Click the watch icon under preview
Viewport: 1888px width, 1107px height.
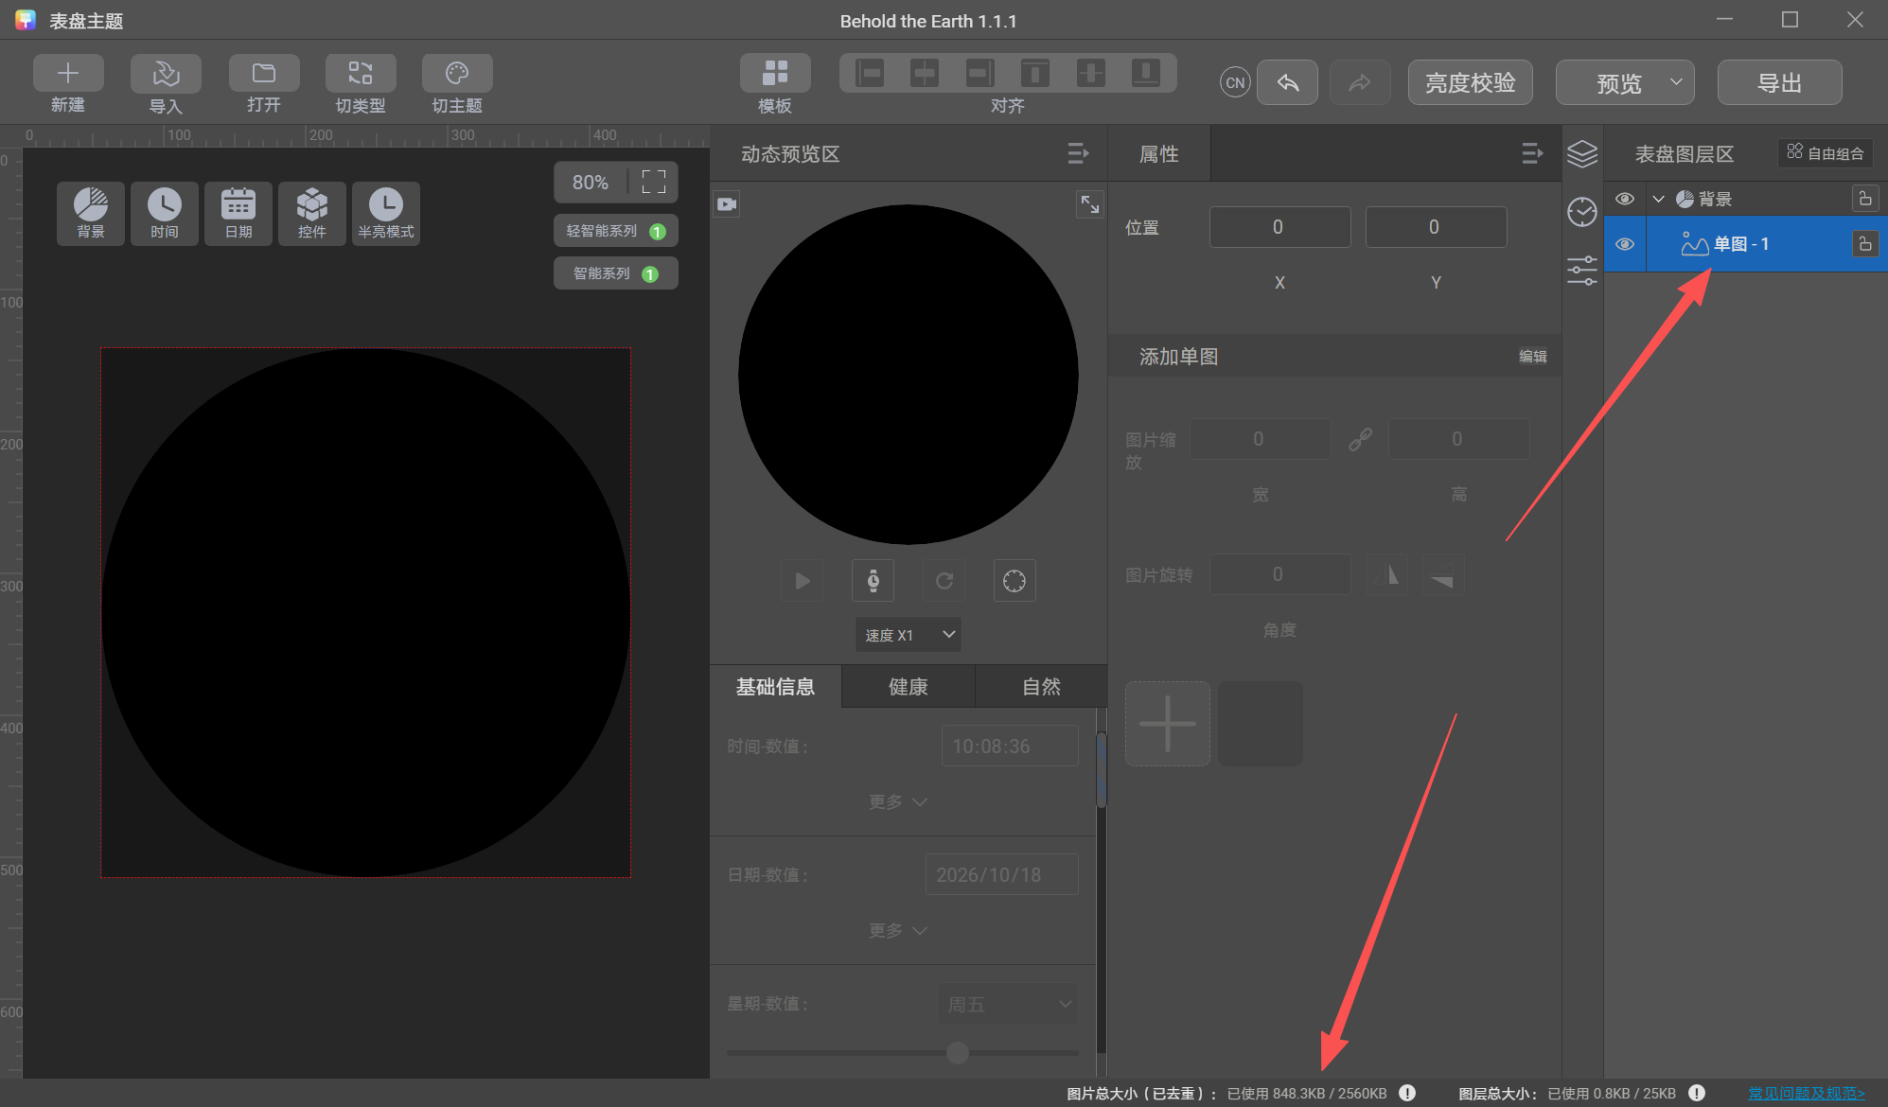click(873, 580)
